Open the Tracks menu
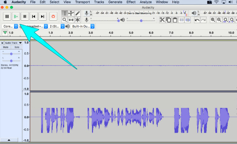Viewport: 237px width, 144px height. pyautogui.click(x=99, y=2)
